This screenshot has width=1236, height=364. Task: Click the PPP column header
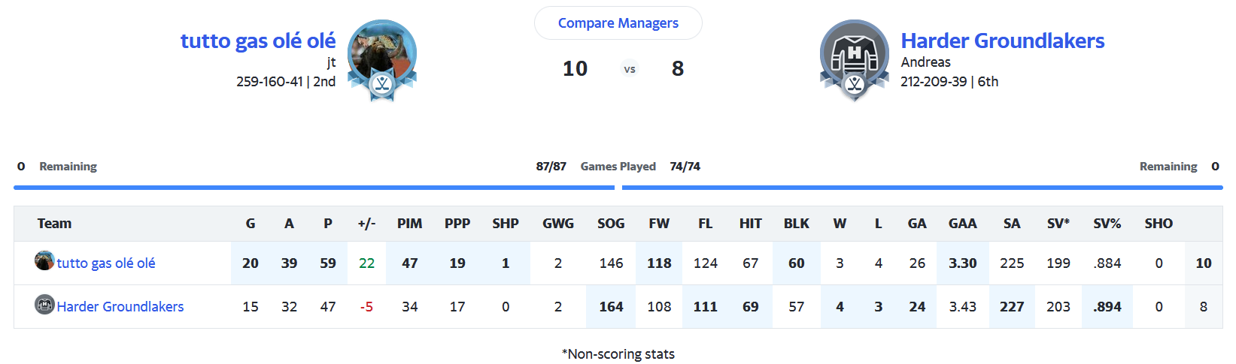click(457, 224)
